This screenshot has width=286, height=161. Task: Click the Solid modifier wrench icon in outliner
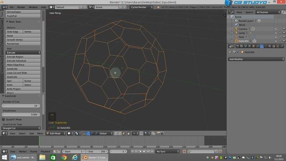(253, 37)
